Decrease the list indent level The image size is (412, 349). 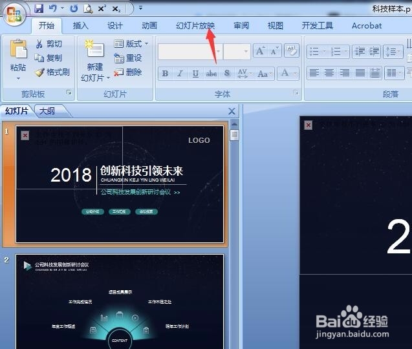tap(360, 52)
